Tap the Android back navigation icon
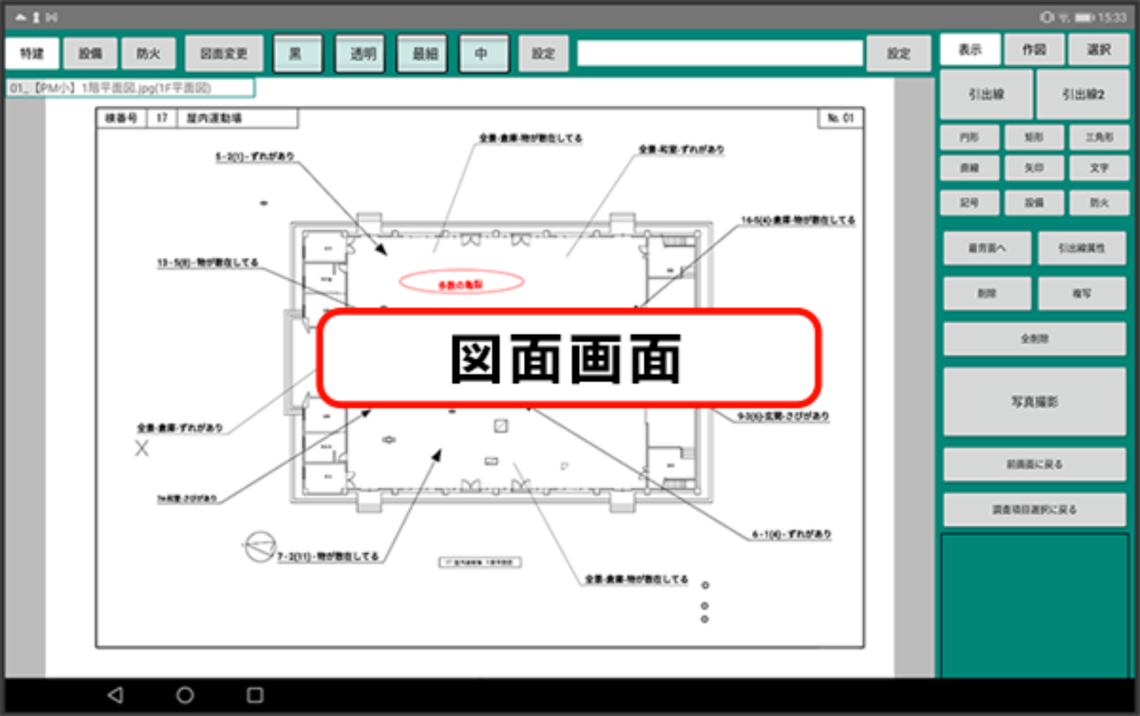1140x716 pixels. [116, 695]
